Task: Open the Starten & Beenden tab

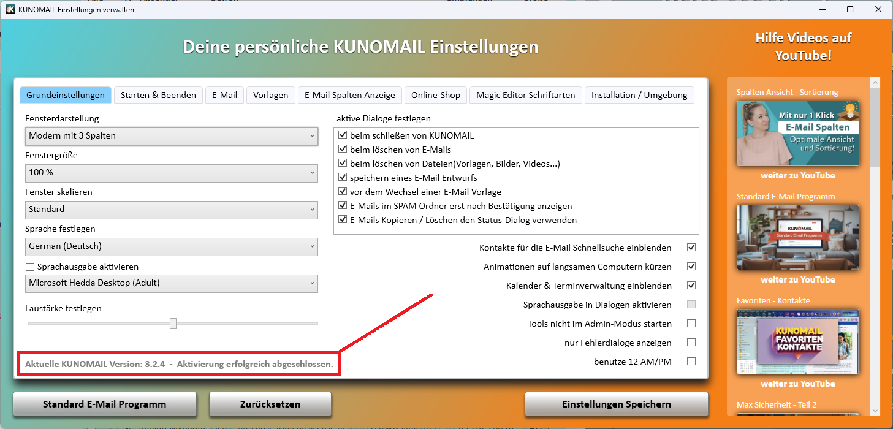Action: click(158, 95)
